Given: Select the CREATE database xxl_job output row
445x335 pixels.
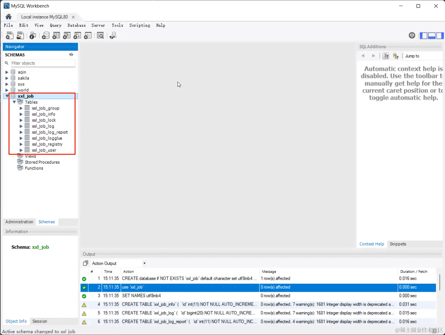Looking at the screenshot, I should (258, 279).
